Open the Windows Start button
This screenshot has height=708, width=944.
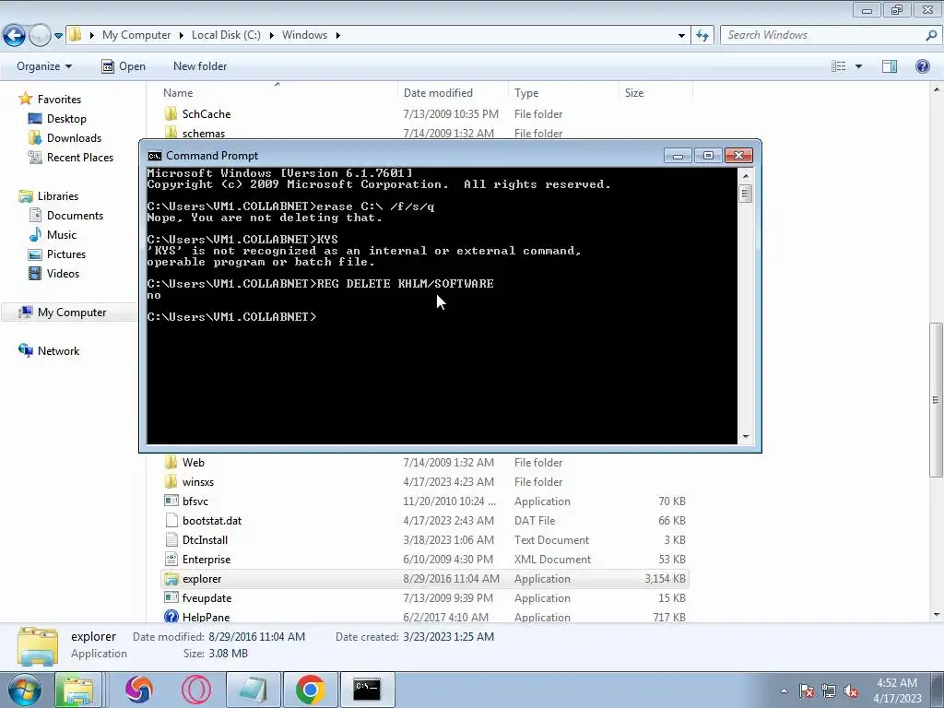[25, 690]
